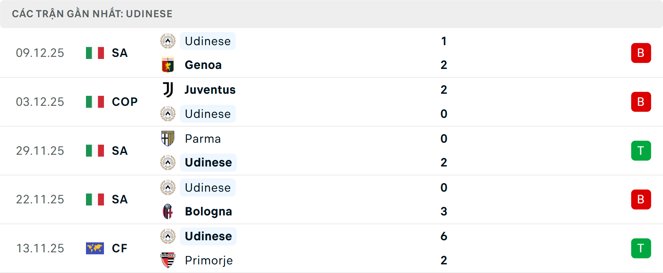Open the Juventus team link

point(210,90)
